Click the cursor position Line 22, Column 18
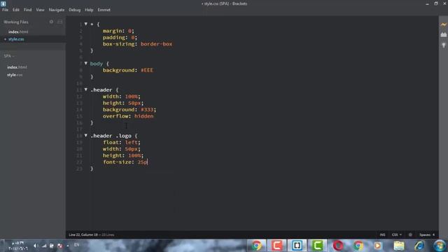The image size is (448, 252). coord(83,234)
